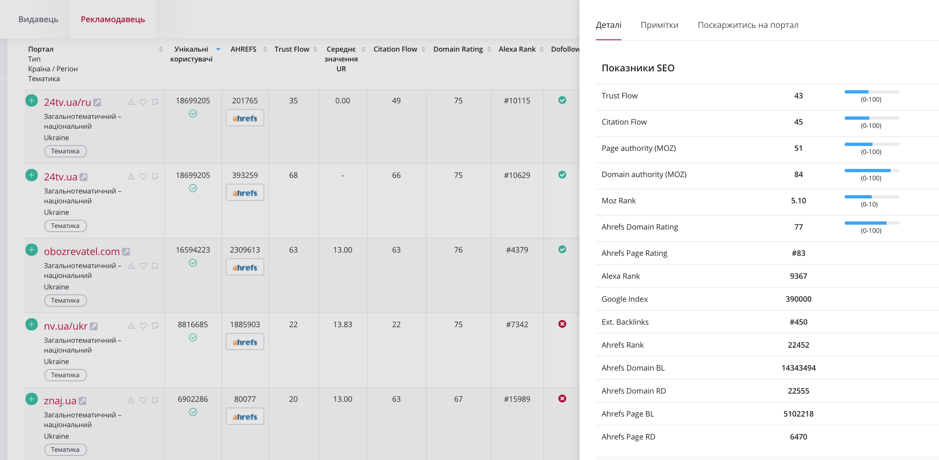Image resolution: width=939 pixels, height=460 pixels.
Task: Click verified check under 18699205 in 24tv.ua/ru row
Action: [x=193, y=114]
